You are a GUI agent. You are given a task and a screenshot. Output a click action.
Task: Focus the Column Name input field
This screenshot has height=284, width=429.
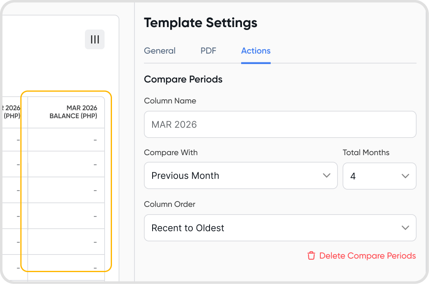click(280, 124)
